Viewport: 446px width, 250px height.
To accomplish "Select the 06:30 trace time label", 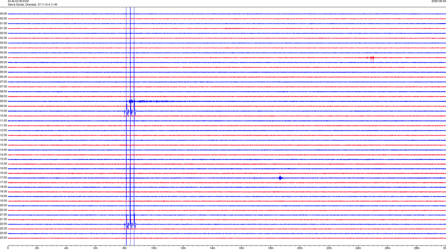I will [4, 77].
